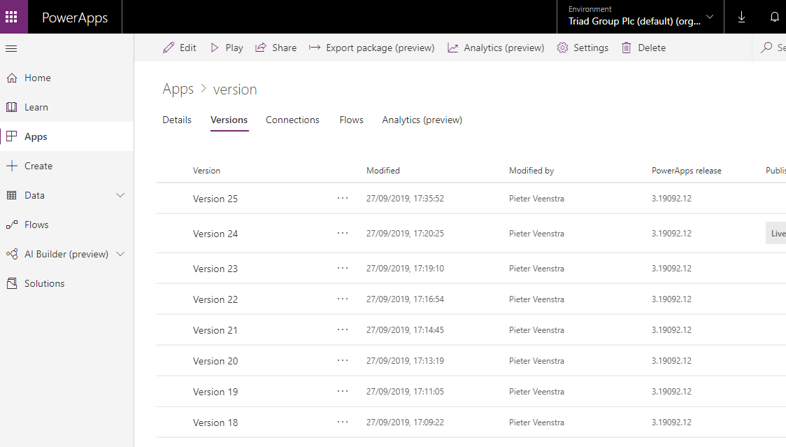Click the Flows icon in sidebar
This screenshot has width=786, height=447.
[12, 225]
